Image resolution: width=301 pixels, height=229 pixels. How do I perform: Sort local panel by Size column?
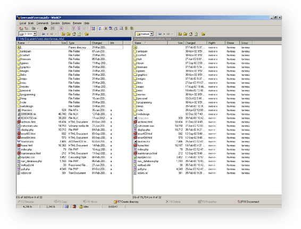click(58, 43)
